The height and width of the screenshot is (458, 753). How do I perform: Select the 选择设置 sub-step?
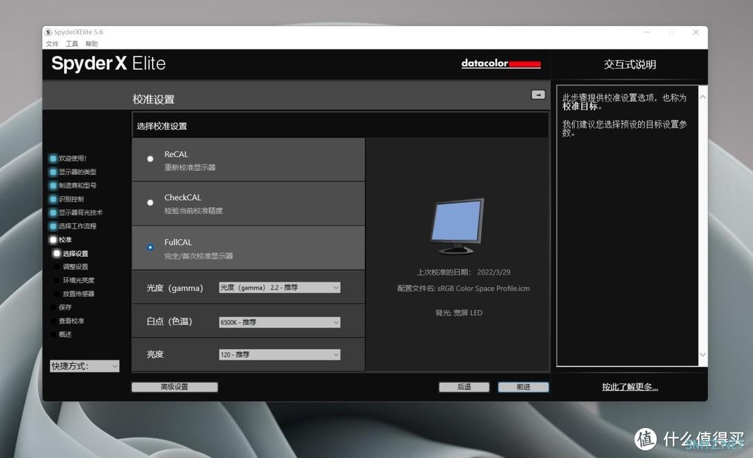point(75,254)
